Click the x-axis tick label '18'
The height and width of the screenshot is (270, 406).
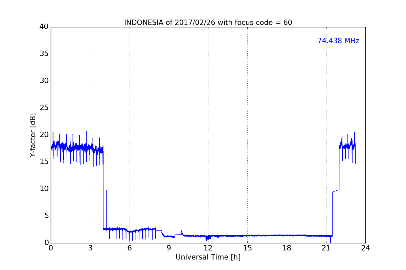pos(287,248)
